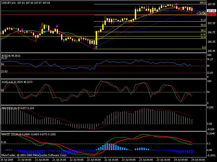Click 105.95 on the price axis

212,51
